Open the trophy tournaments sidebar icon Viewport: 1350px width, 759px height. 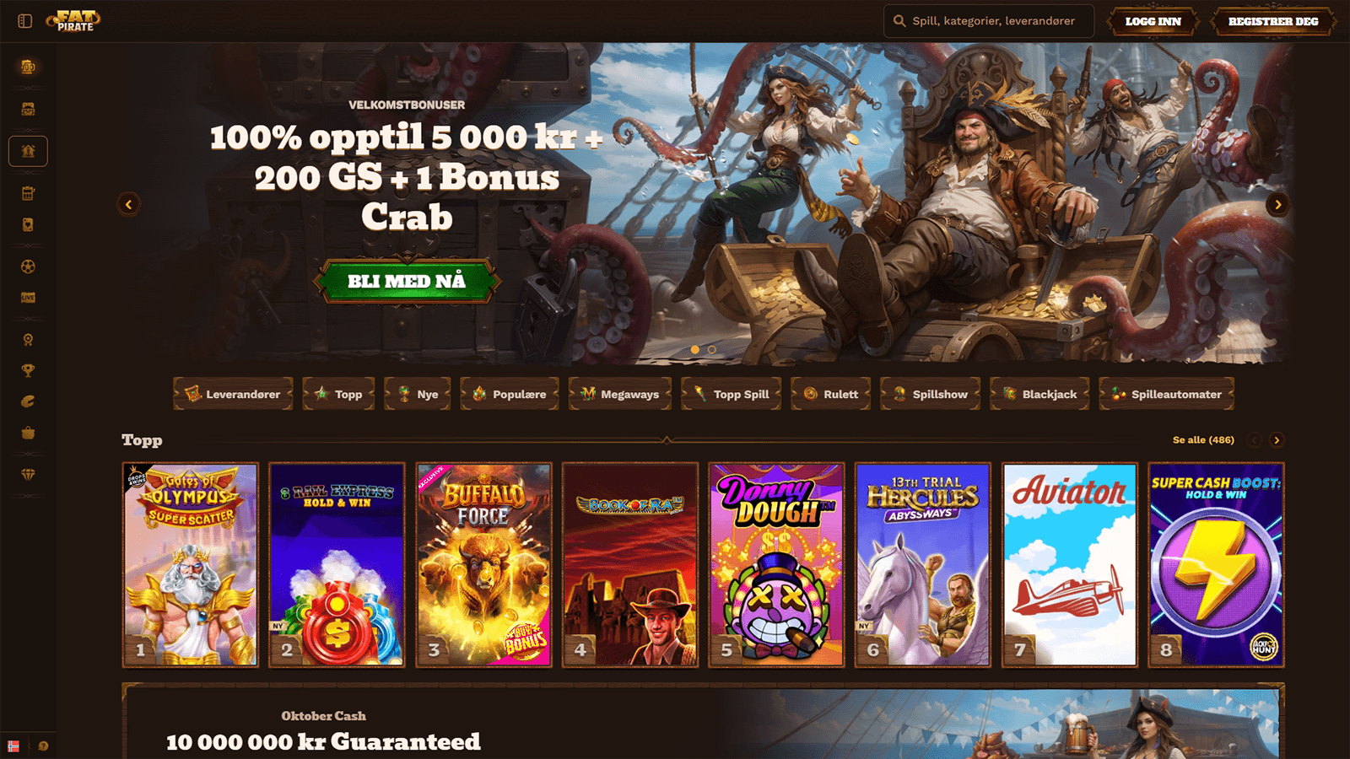pyautogui.click(x=28, y=370)
